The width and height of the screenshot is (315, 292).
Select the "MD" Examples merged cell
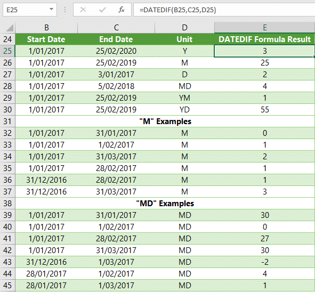click(165, 203)
